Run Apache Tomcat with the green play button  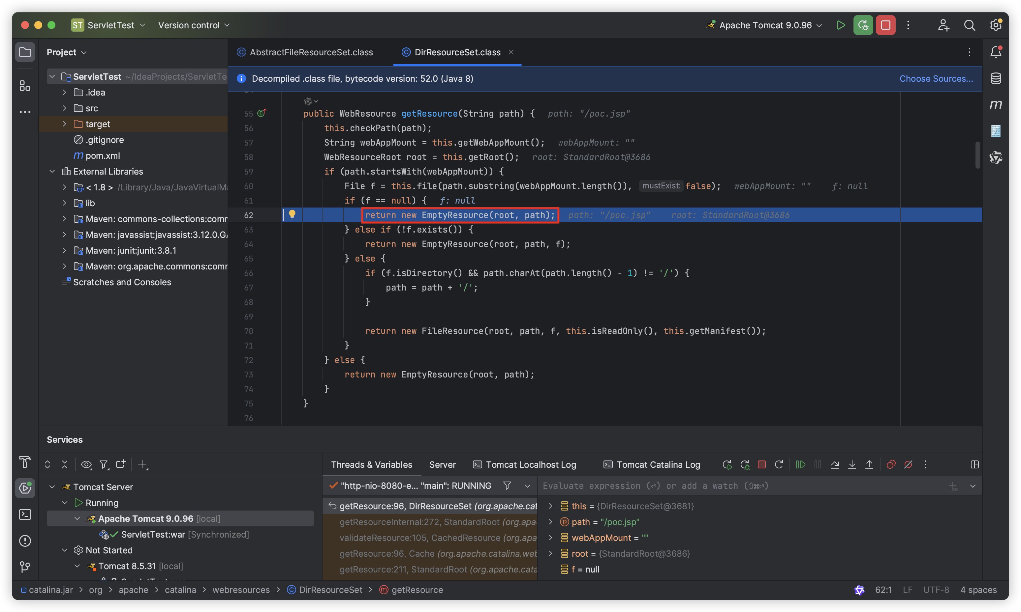tap(840, 25)
